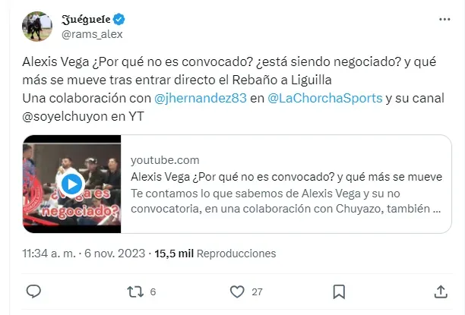Viewport: 465px width, 315px height.
Task: Open the horse profile avatar
Action: coord(37,27)
